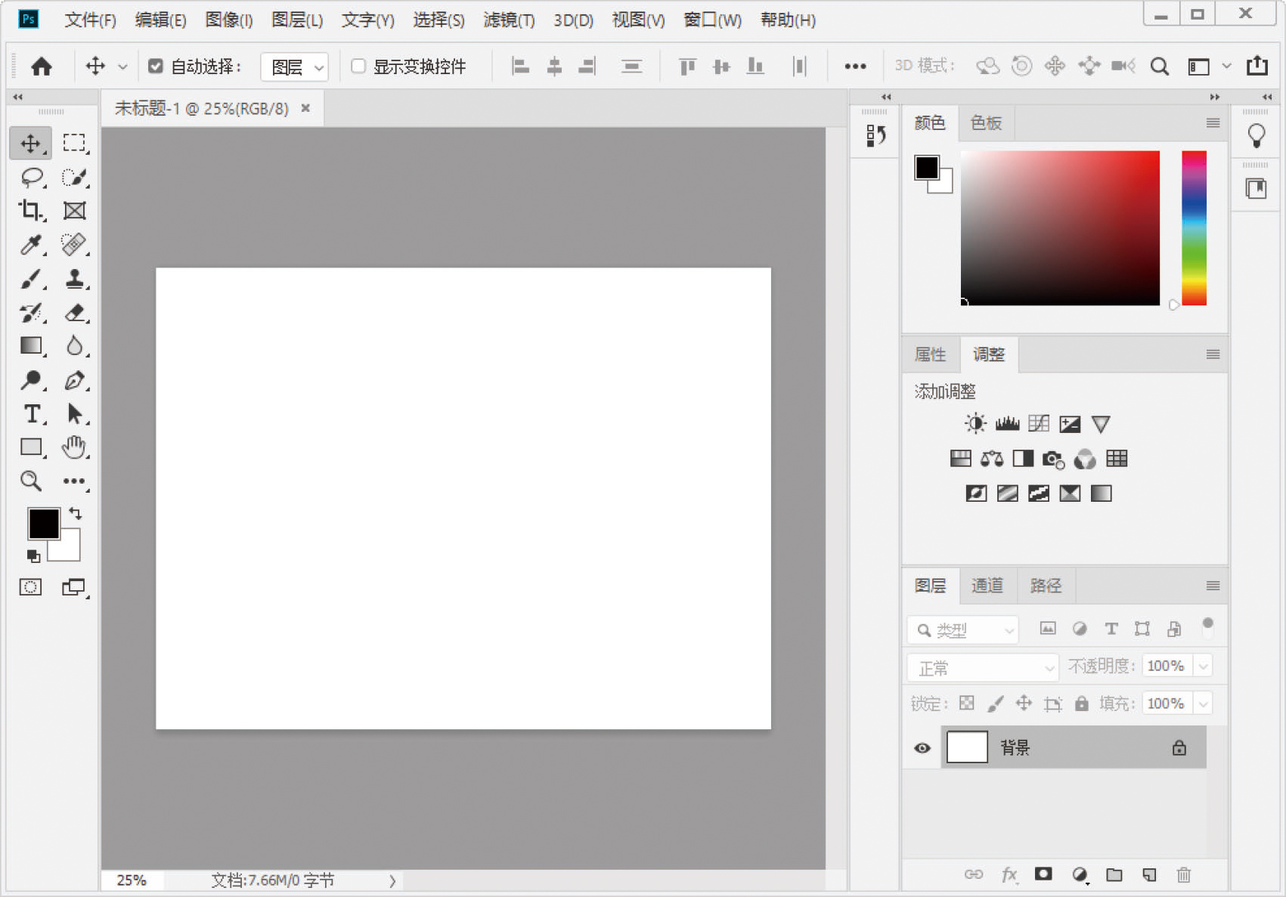
Task: Create a new layer
Action: (x=1149, y=874)
